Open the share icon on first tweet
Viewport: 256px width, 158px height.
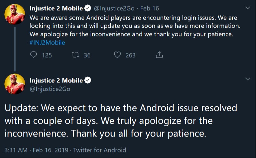click(x=159, y=55)
